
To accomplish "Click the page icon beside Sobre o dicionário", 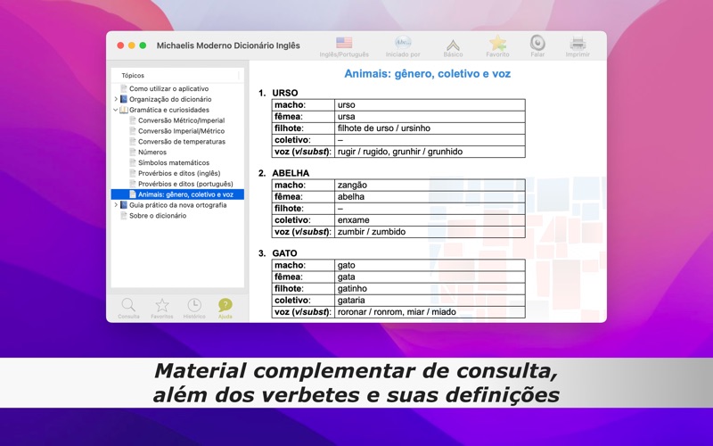I will pos(124,216).
